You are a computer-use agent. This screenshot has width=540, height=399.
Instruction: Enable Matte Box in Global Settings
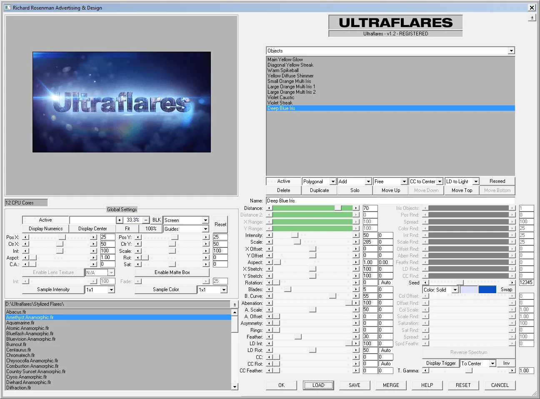[172, 272]
